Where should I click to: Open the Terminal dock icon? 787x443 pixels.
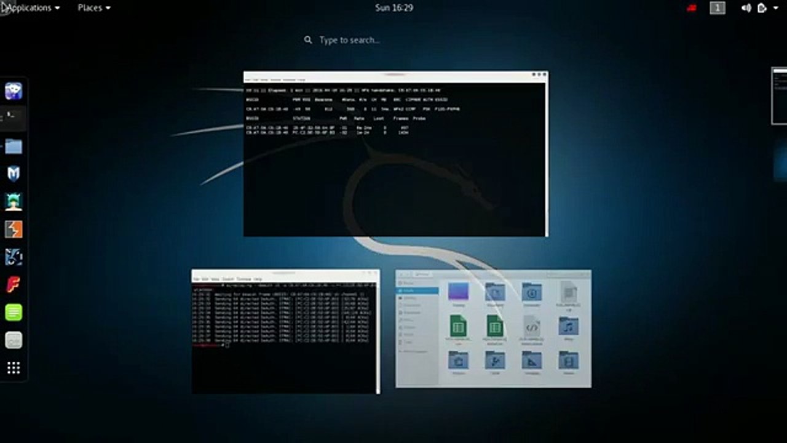tap(14, 118)
